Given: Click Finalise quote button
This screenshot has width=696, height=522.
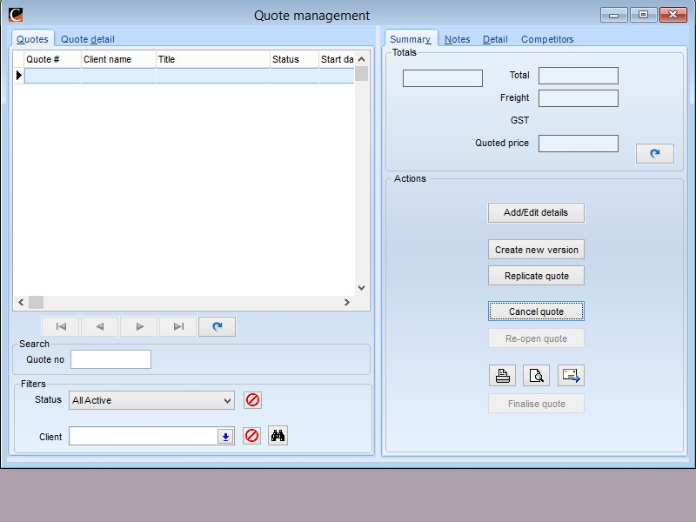Looking at the screenshot, I should pyautogui.click(x=536, y=404).
